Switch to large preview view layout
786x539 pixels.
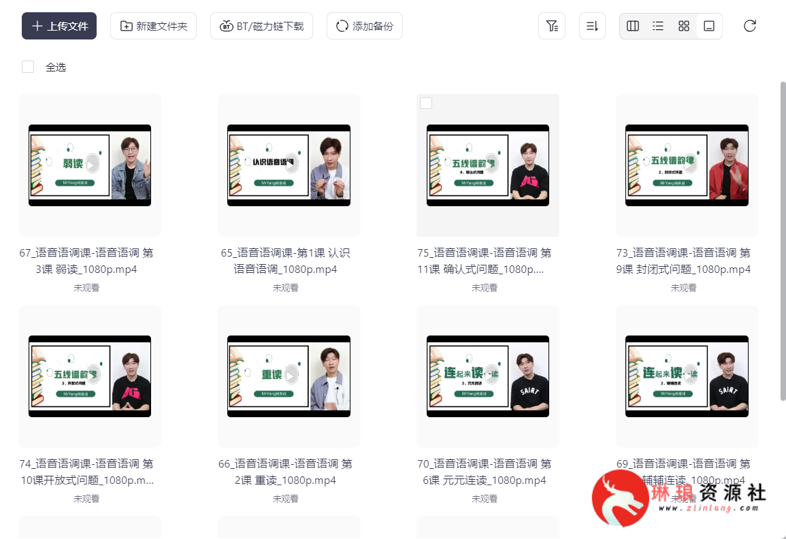(709, 26)
